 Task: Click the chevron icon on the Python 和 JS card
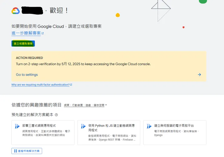[83, 126]
